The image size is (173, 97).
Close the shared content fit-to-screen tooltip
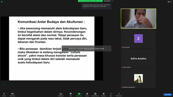(110, 5)
